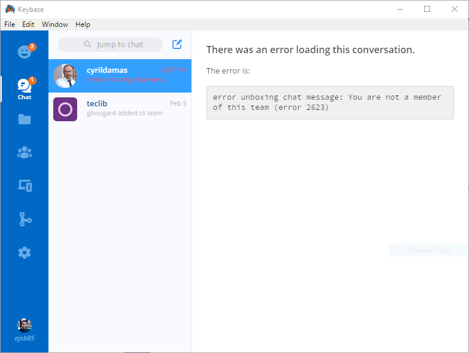Click the ajsb85 profile avatar
Viewport: 469px width, 353px height.
tap(24, 326)
